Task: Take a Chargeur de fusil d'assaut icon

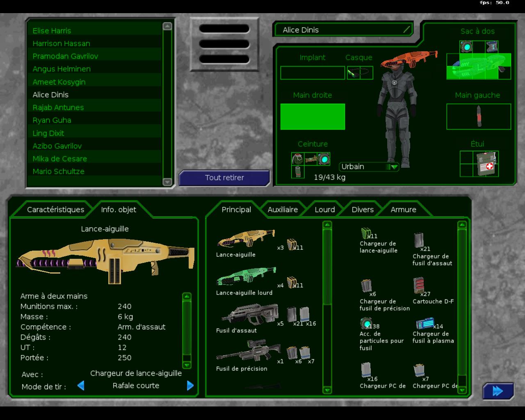Action: coord(419,240)
